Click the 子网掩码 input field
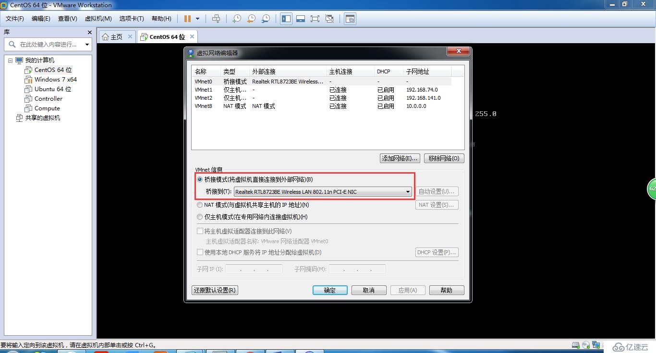Screen dimensions: 656x353 click(357, 269)
